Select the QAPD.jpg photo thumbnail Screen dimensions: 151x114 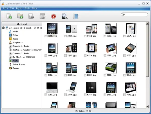91,48
